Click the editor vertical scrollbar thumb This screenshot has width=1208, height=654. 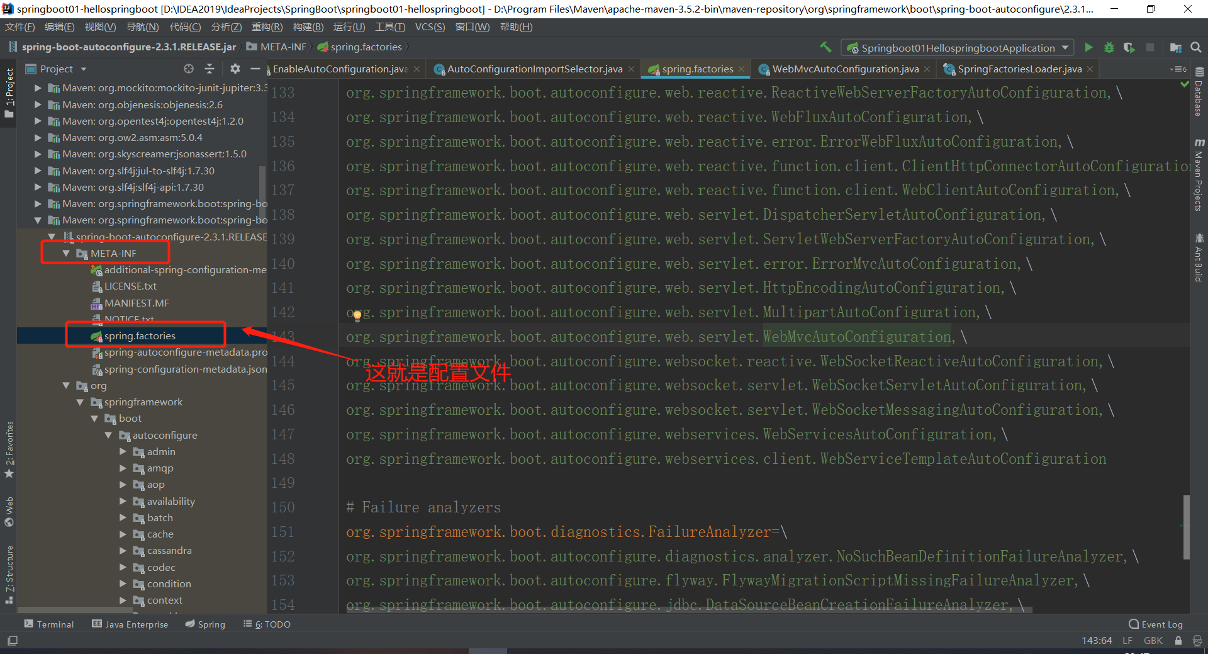tap(1186, 527)
